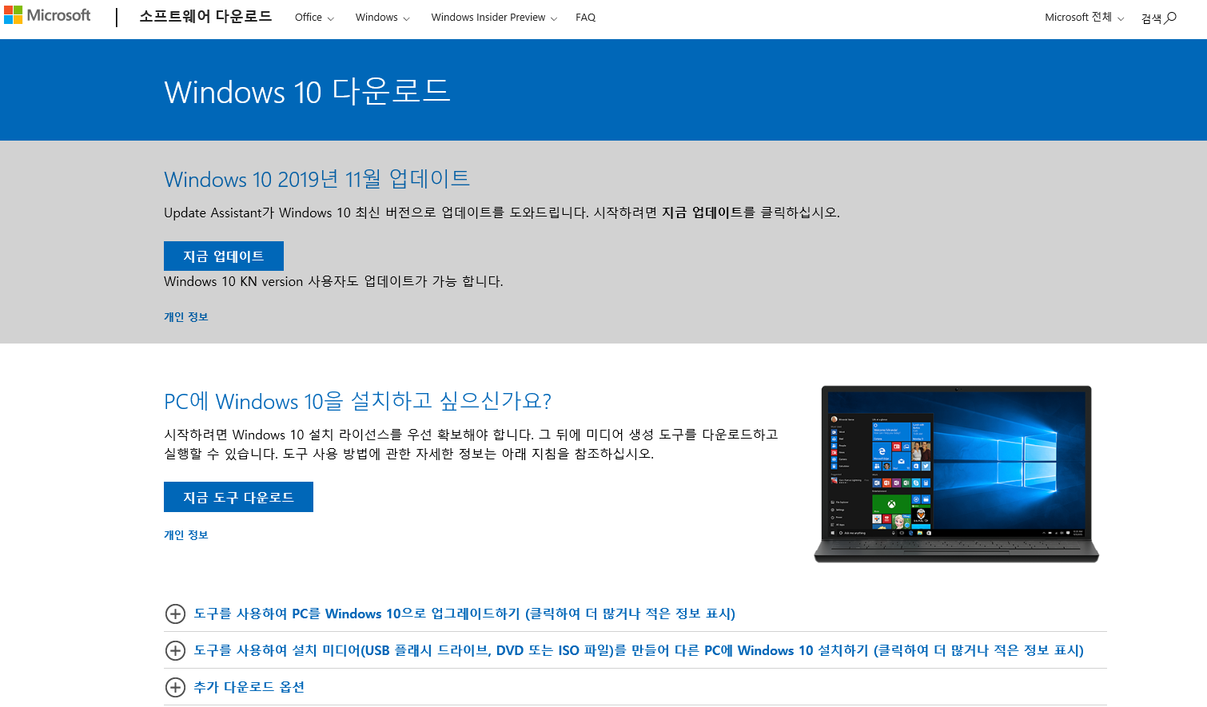Open 개인 정보 link under update section
Viewport: 1207px width, 707px height.
pos(186,317)
